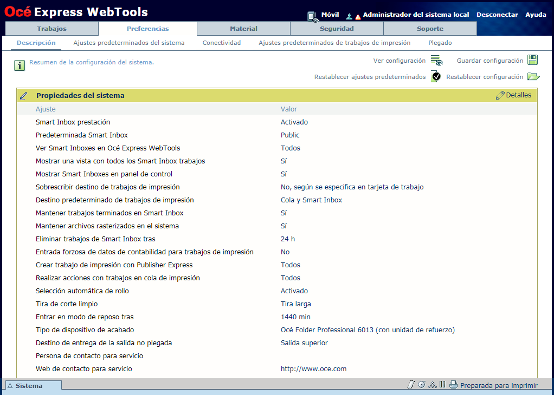Select the Descripción sub-tab
The image size is (554, 395).
[x=36, y=43]
